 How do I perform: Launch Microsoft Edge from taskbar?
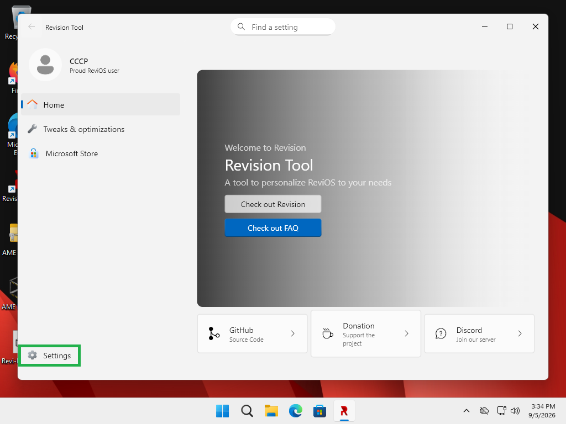pos(295,411)
